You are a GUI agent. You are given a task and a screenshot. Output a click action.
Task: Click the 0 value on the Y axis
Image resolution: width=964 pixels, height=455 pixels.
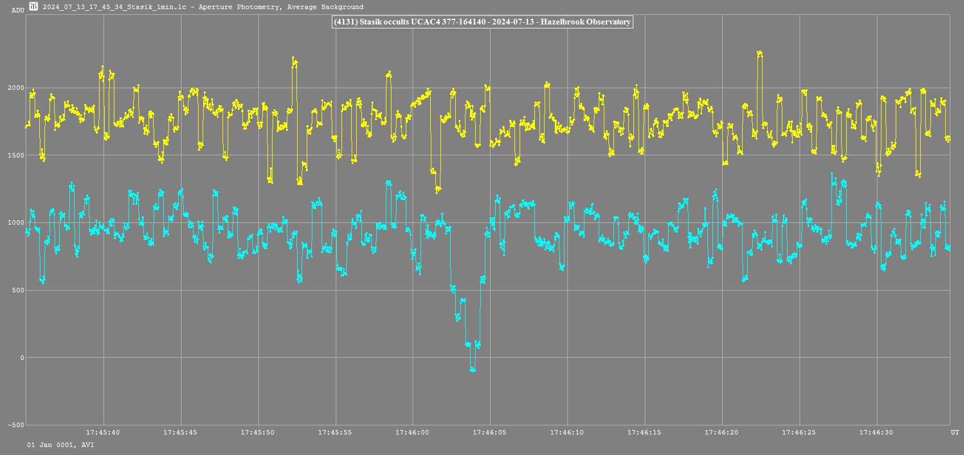tap(23, 358)
